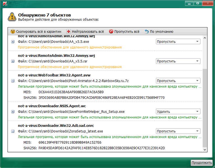
Task: Click the red prohibition skip-all icon
Action: (111, 31)
